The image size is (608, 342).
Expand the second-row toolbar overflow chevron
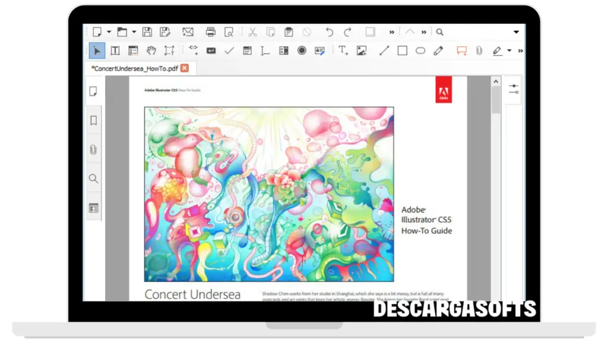coord(520,50)
